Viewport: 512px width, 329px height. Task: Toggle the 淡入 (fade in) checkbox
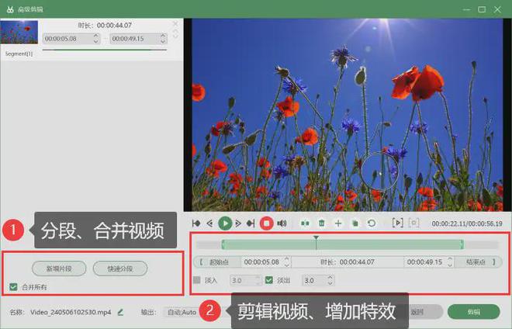[x=197, y=280]
